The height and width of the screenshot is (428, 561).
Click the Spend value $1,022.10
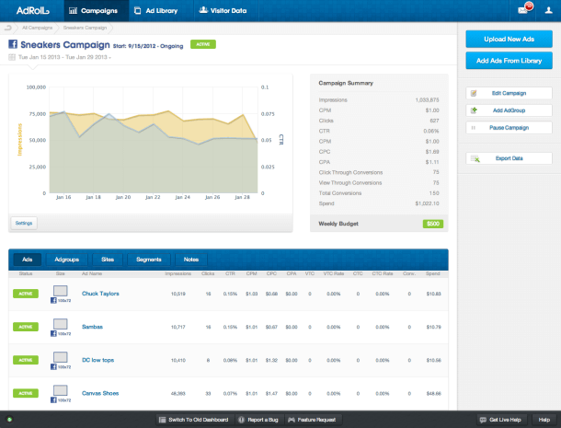click(427, 203)
